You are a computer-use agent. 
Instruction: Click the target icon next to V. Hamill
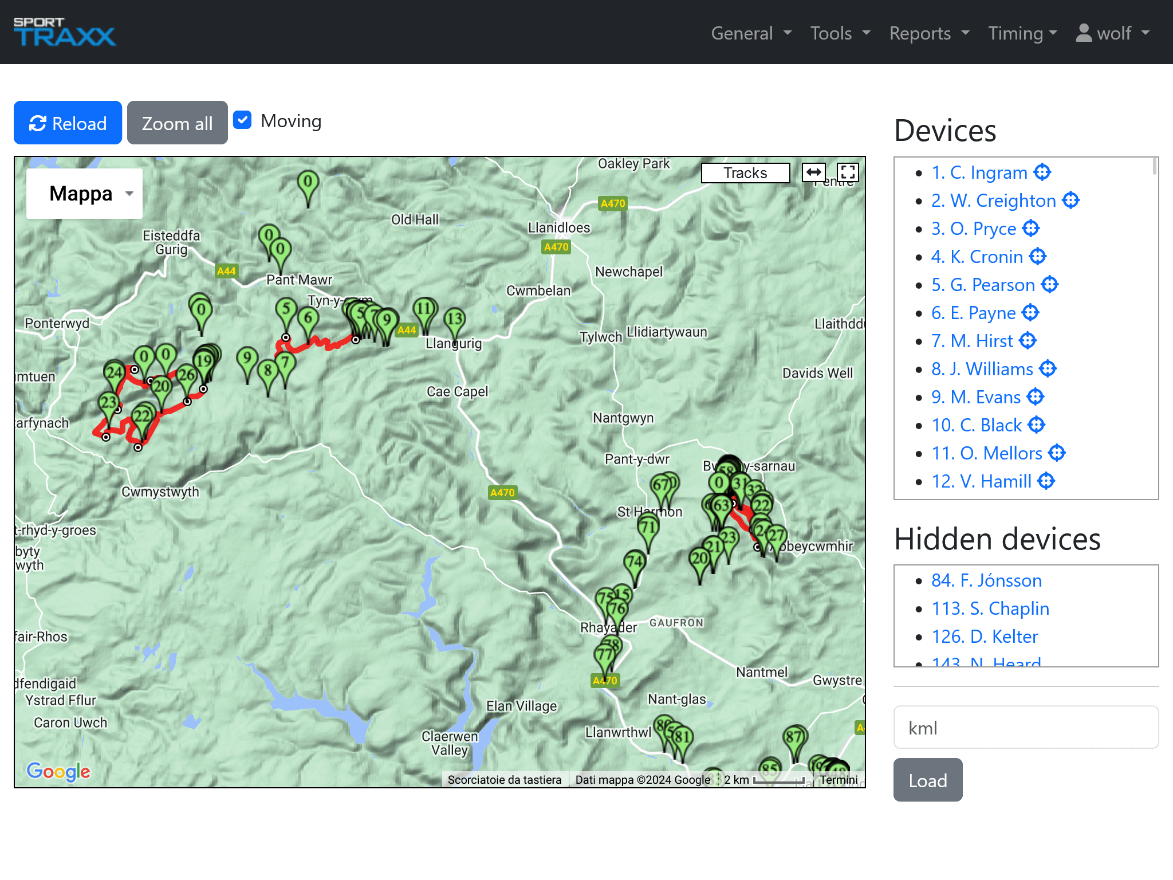[x=1045, y=481]
